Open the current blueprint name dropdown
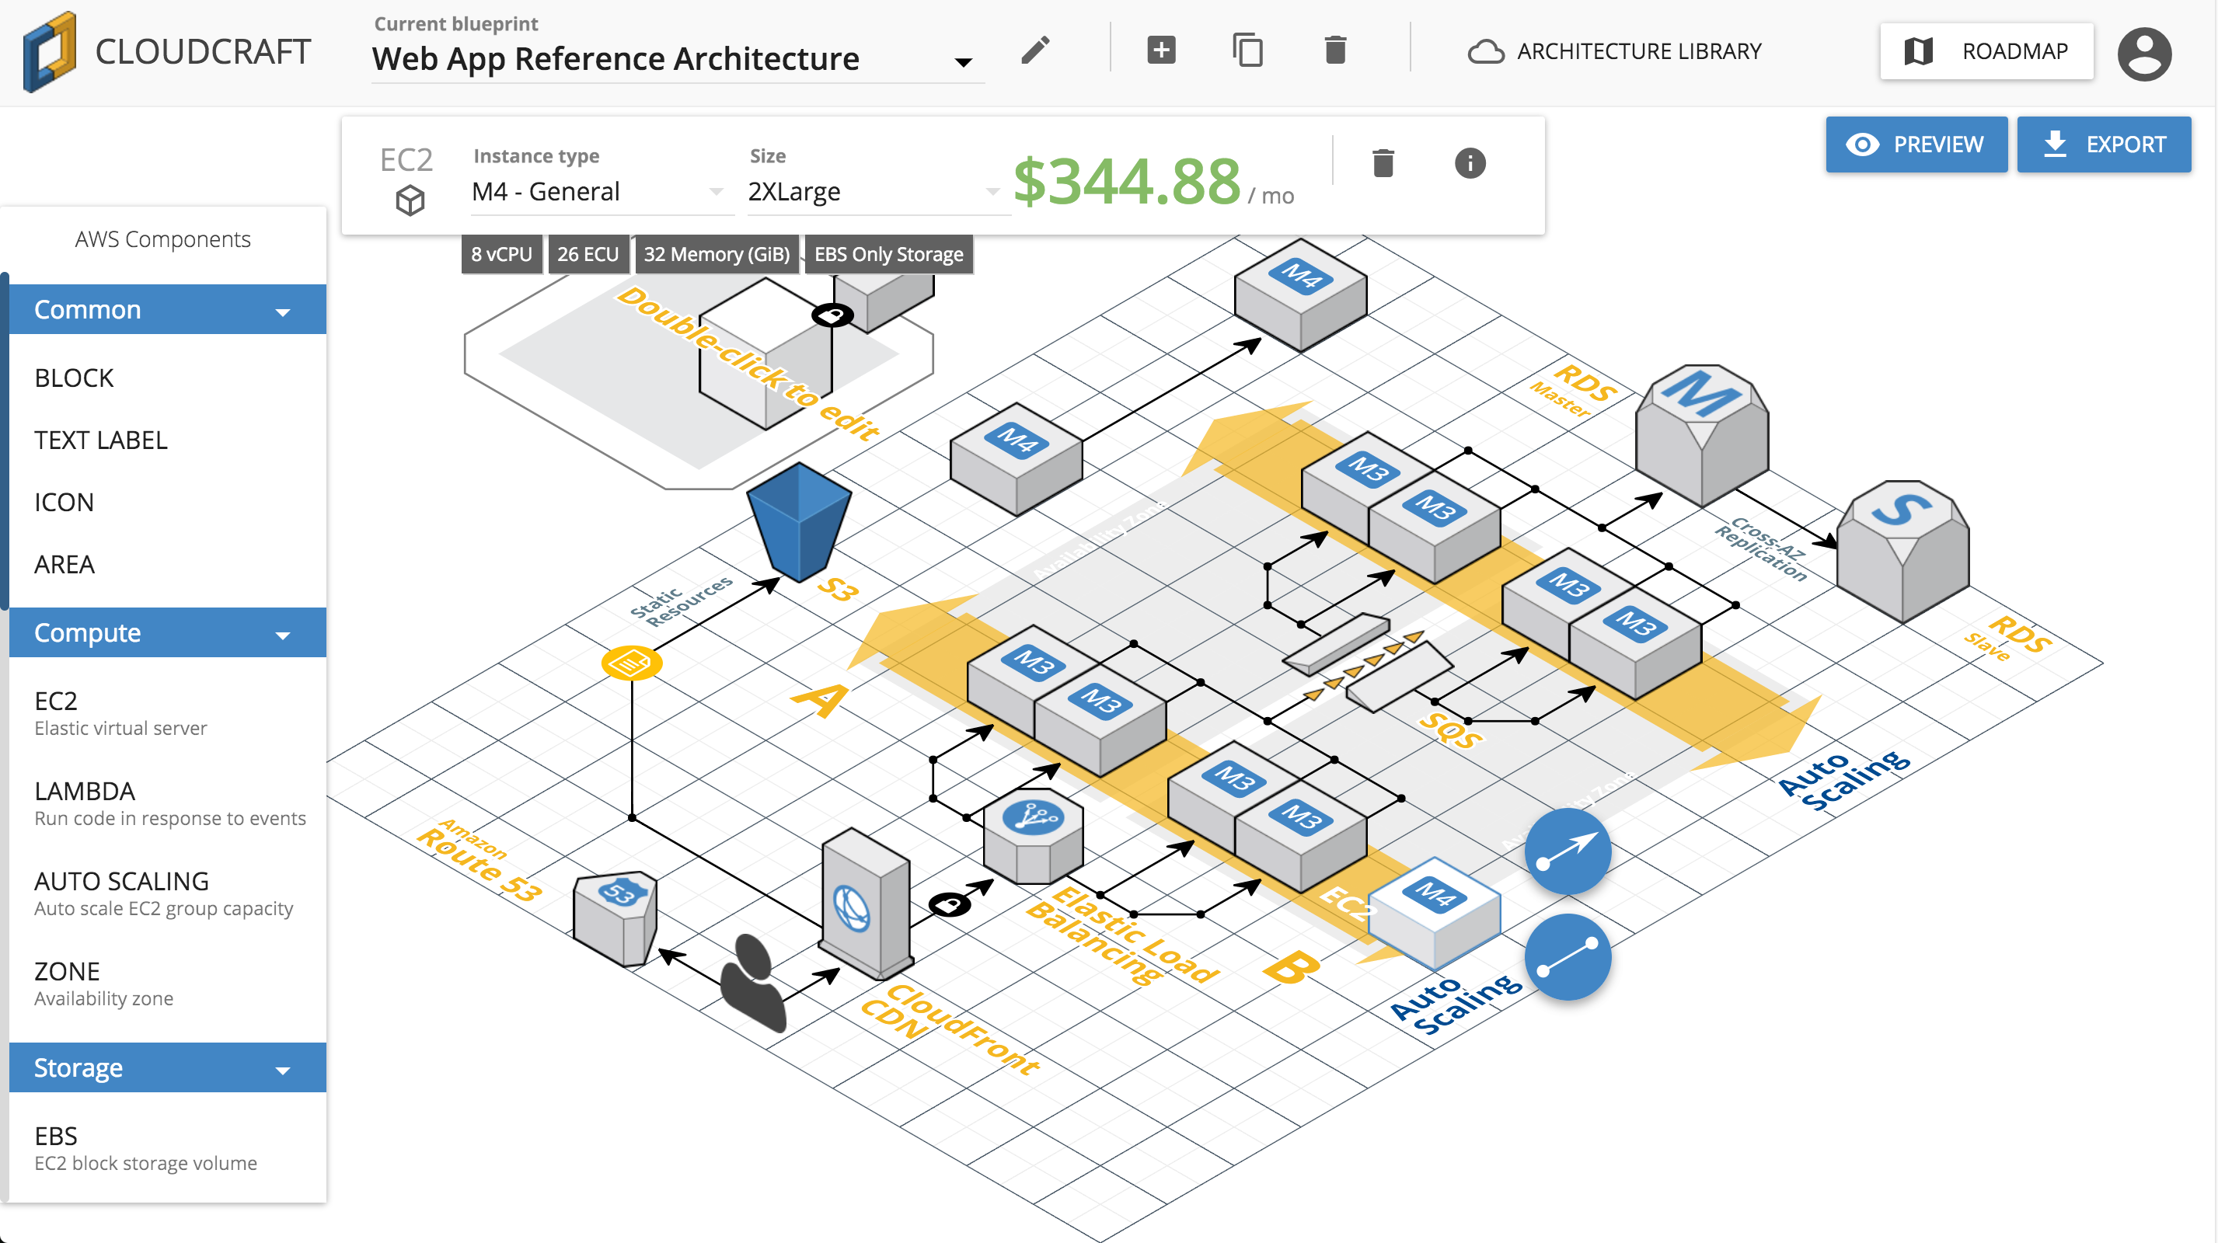Screen dimensions: 2218x1243 [964, 62]
